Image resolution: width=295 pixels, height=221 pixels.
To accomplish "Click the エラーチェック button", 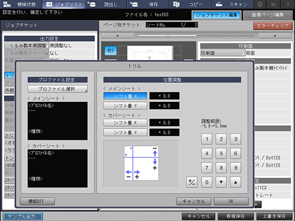I will [273, 26].
